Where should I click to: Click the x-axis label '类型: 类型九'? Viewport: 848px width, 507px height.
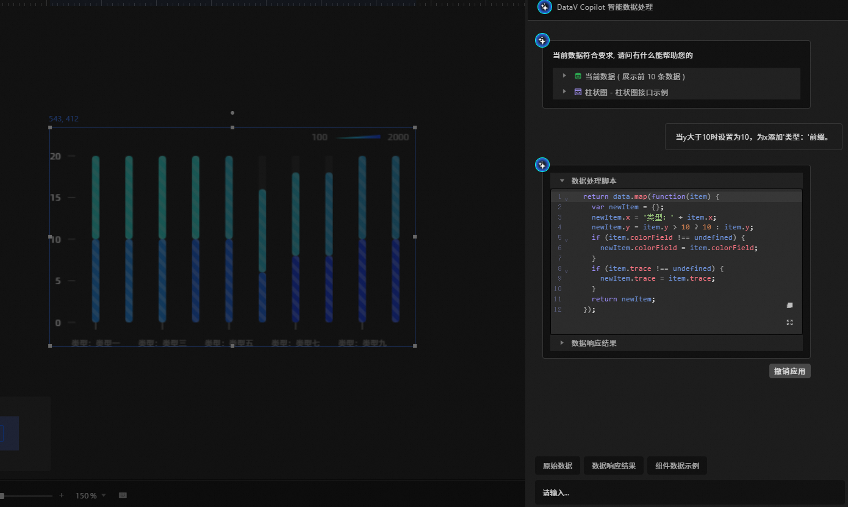click(x=362, y=343)
